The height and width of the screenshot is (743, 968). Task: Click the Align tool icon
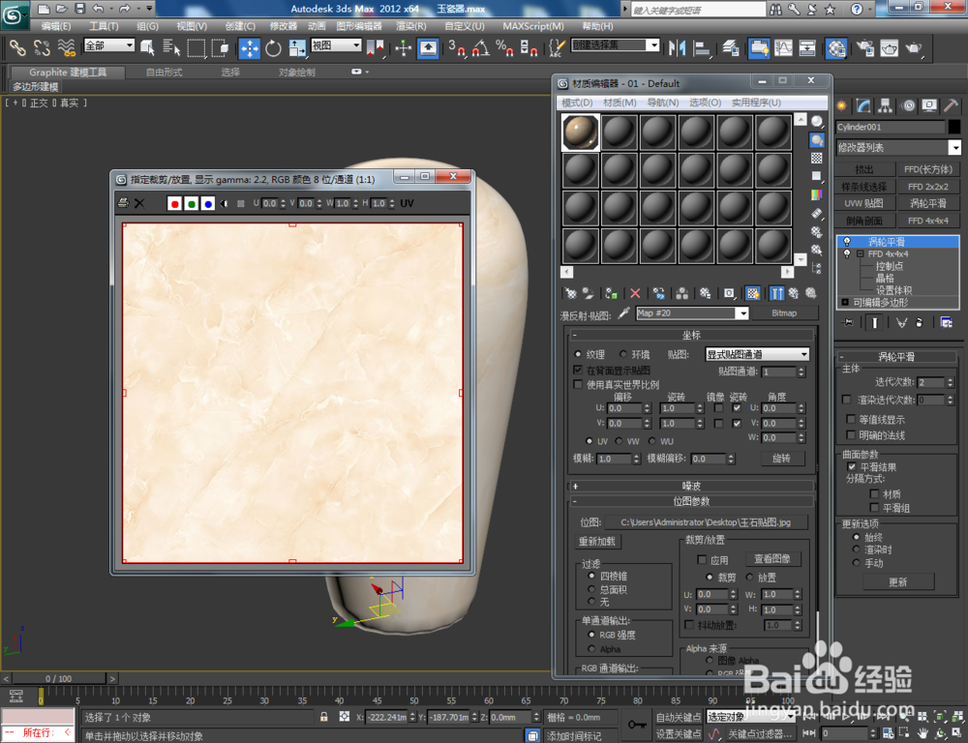tap(702, 48)
